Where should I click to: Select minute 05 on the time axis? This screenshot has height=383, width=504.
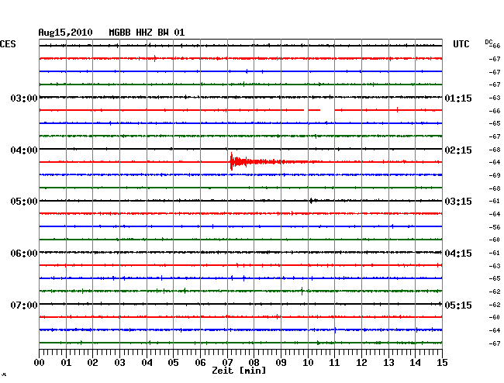click(173, 363)
